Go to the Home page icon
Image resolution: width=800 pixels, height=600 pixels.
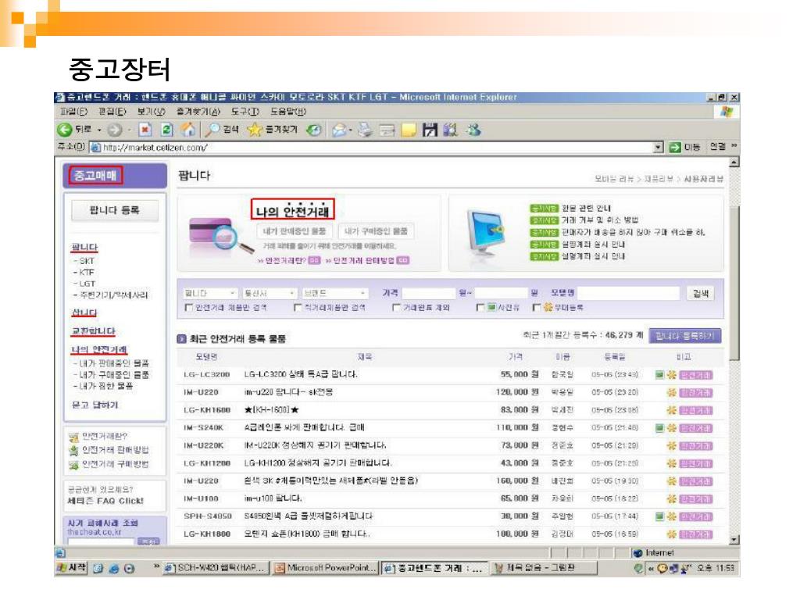click(188, 130)
